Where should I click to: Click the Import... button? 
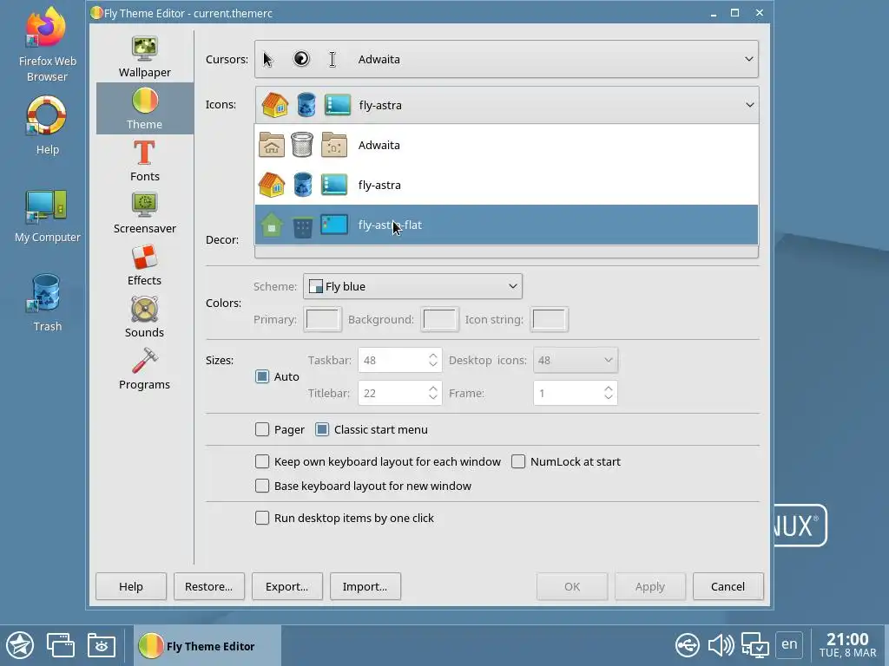pos(365,587)
